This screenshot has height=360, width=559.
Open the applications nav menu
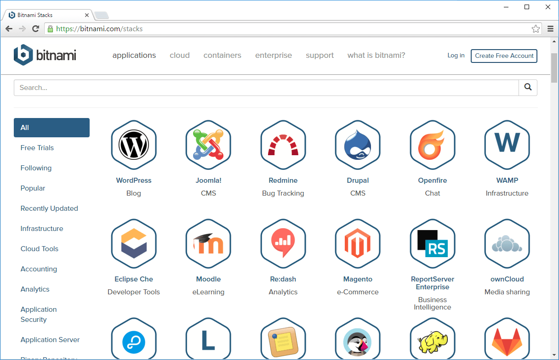134,56
